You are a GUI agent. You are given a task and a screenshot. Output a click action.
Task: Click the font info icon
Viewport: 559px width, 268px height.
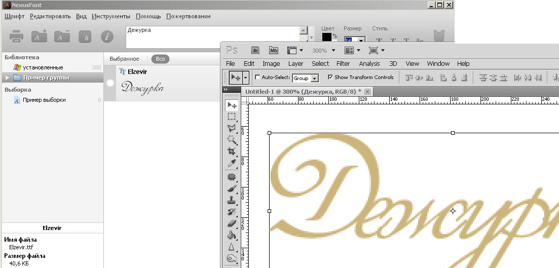107,36
